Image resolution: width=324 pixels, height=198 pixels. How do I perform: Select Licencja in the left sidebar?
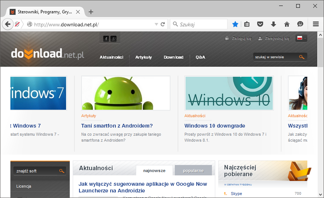click(24, 186)
